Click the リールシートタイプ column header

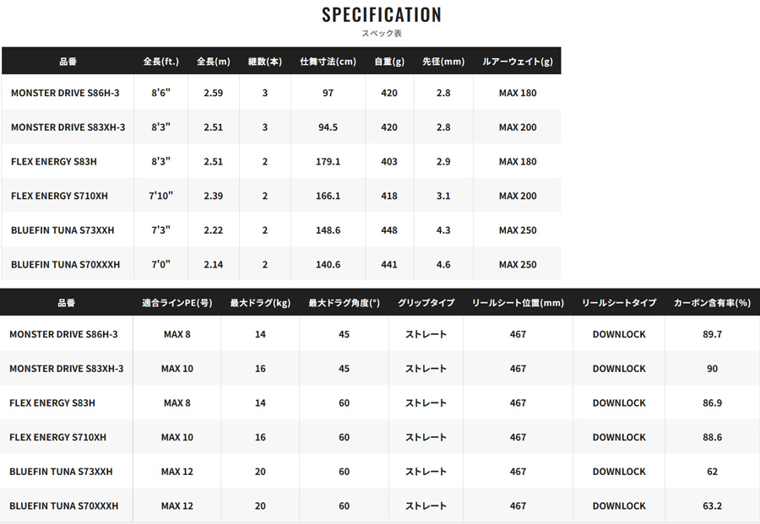pyautogui.click(x=618, y=302)
